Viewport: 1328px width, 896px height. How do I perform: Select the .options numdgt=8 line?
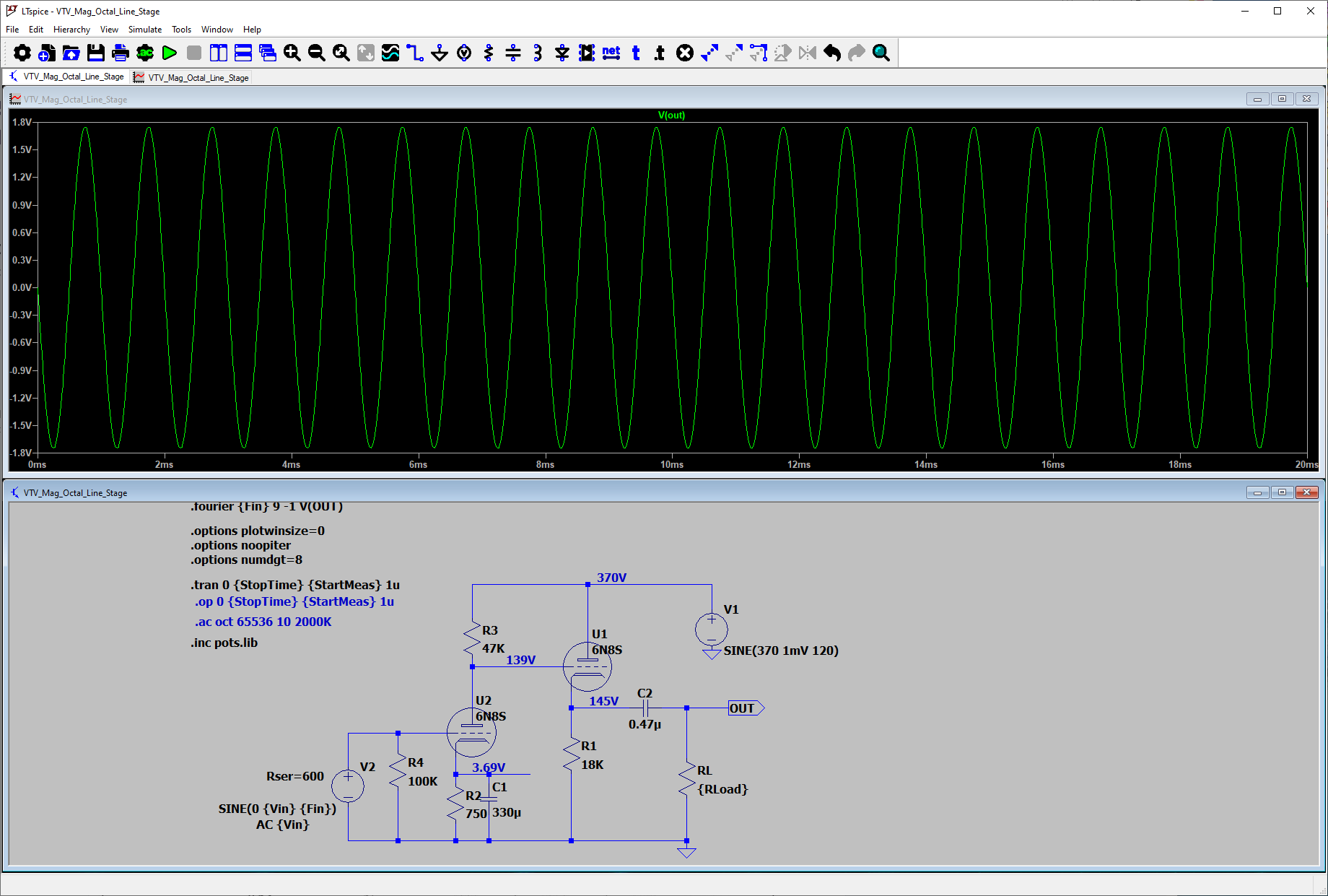tap(246, 560)
